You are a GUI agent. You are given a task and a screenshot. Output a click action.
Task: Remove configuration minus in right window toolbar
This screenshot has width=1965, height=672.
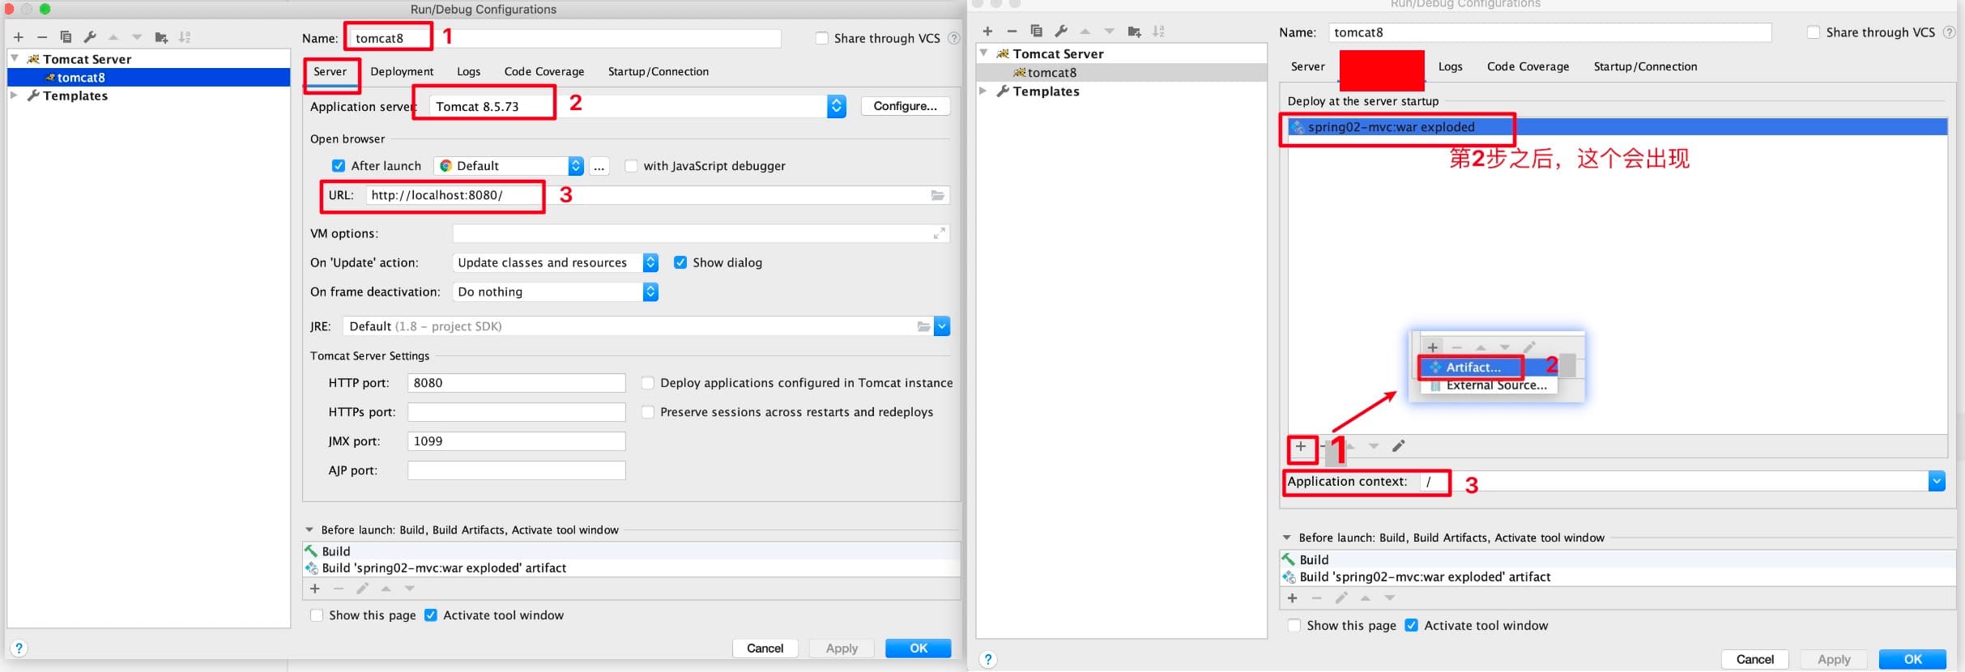coord(1012,32)
